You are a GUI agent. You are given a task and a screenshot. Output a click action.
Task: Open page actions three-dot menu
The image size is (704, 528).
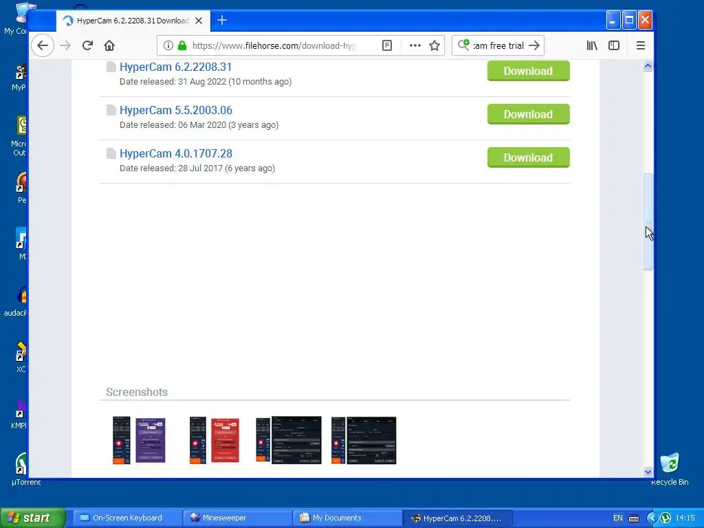point(415,45)
